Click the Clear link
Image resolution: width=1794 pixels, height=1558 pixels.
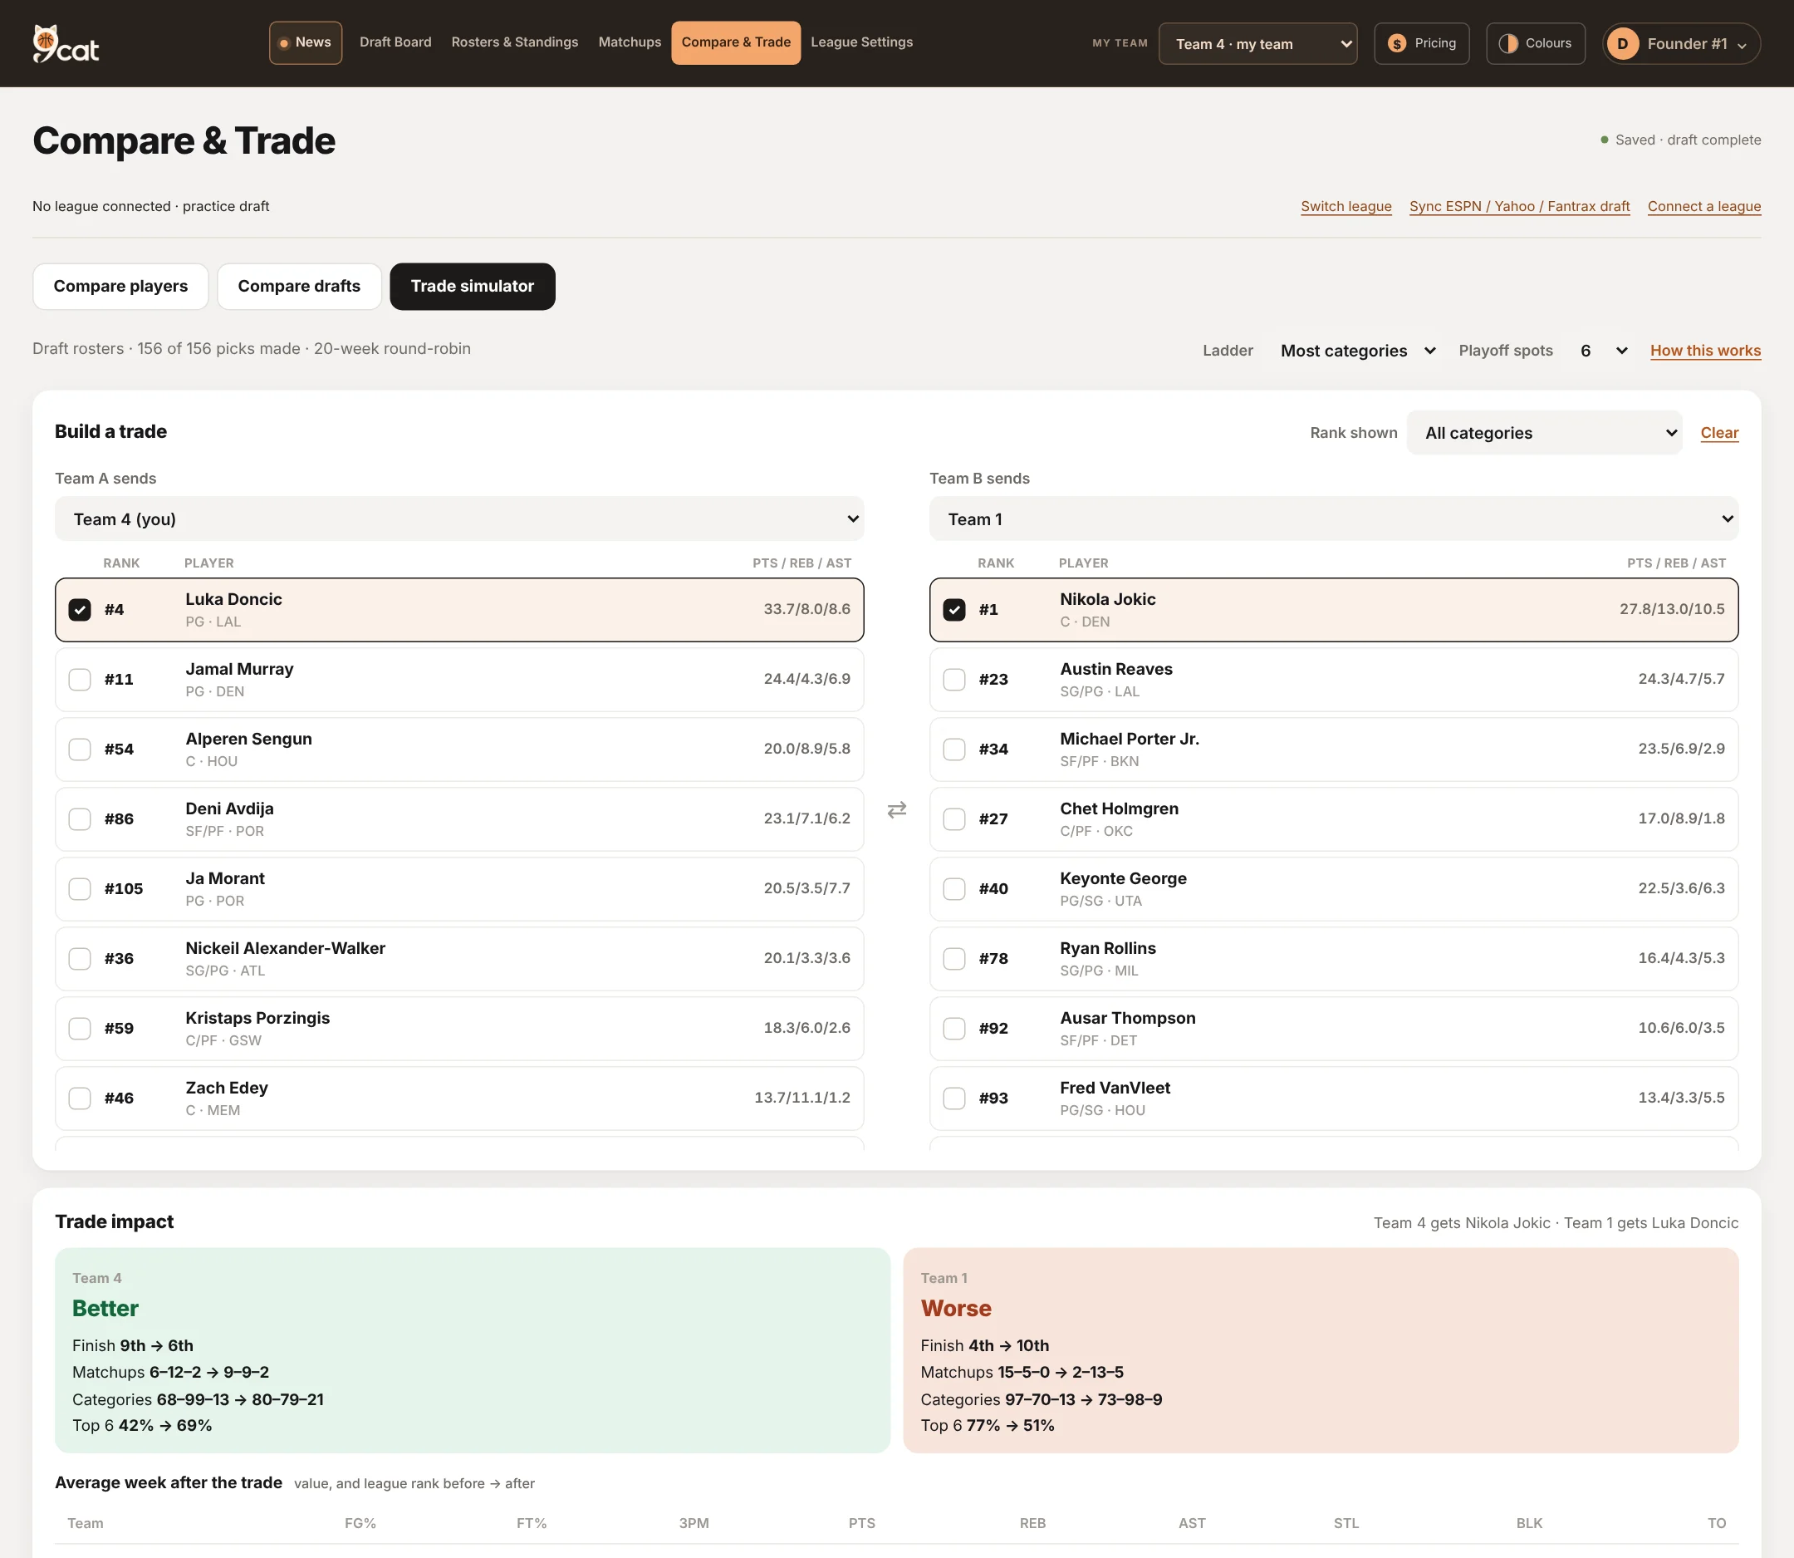click(1719, 433)
